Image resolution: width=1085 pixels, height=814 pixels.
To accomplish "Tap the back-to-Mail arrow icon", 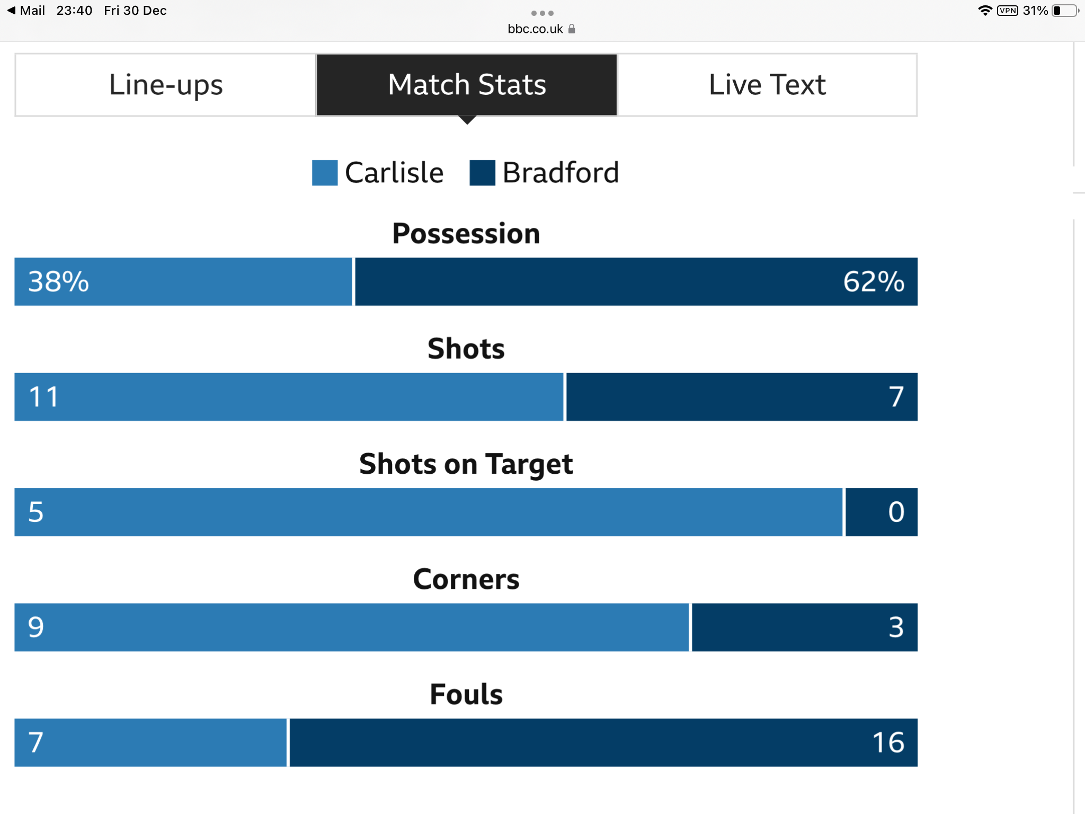I will (x=11, y=11).
